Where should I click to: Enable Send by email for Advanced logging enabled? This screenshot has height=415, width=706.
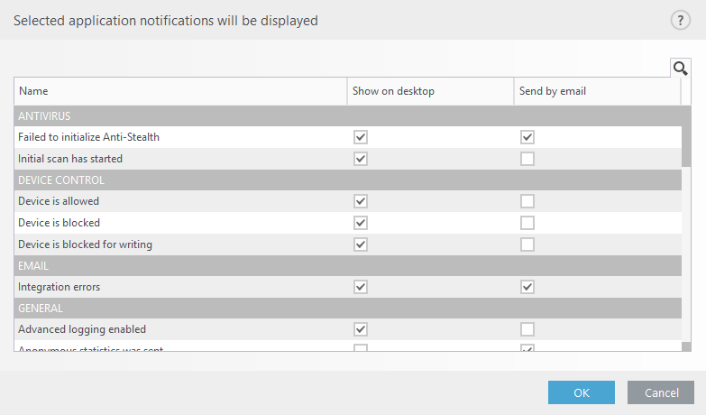click(x=527, y=329)
